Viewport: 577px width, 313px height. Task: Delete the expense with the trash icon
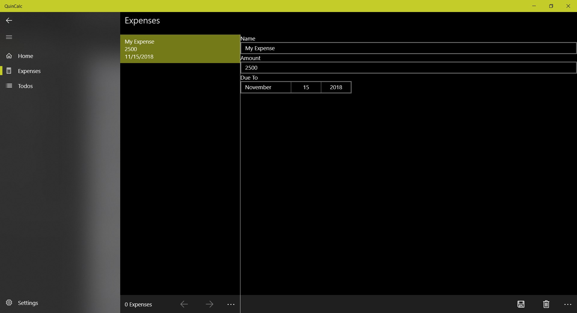(x=546, y=304)
